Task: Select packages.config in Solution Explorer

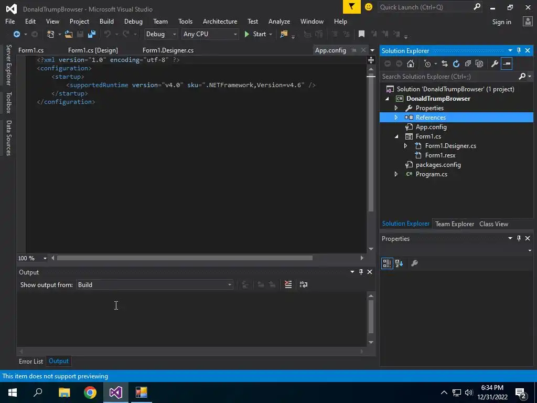Action: tap(438, 165)
